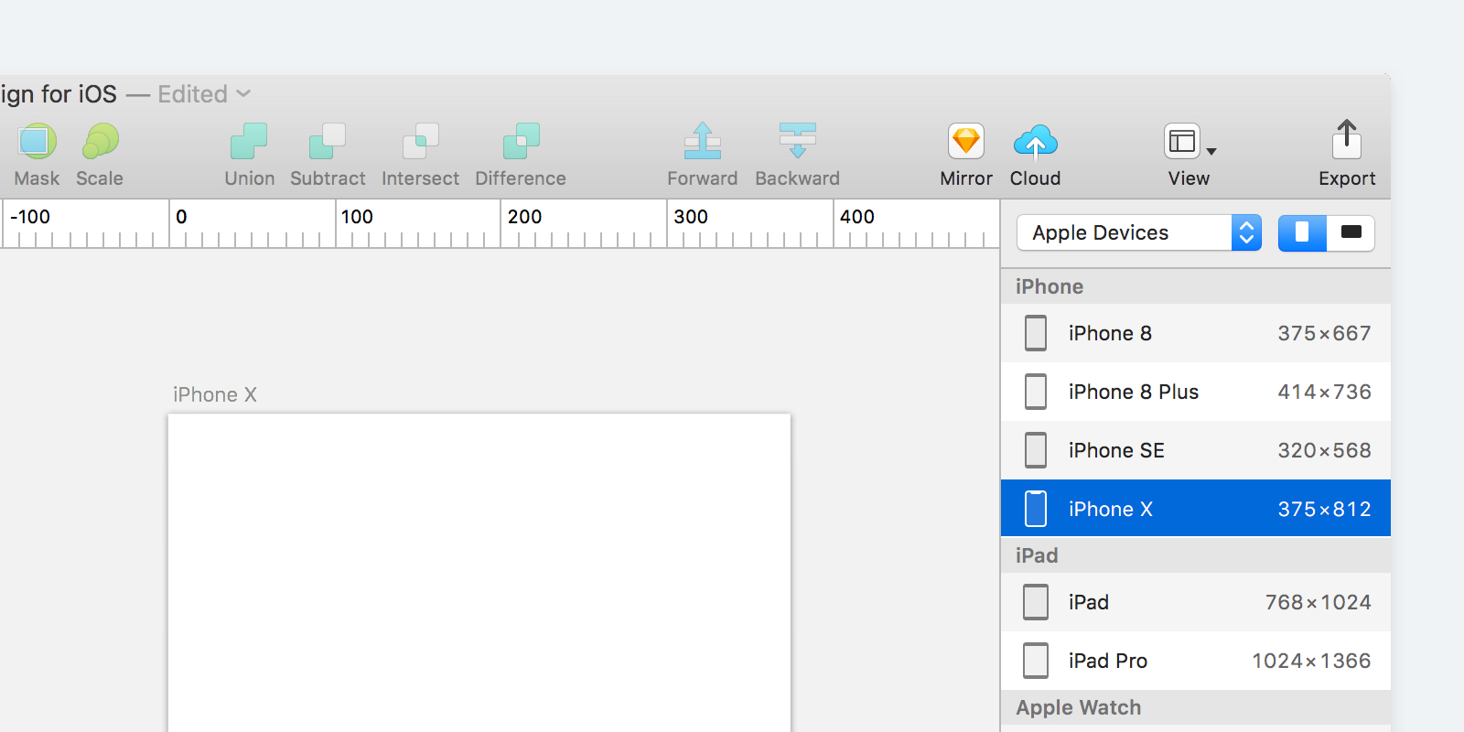Image resolution: width=1464 pixels, height=732 pixels.
Task: Select the iPad 768×1024 artboard preset
Action: tap(1196, 602)
